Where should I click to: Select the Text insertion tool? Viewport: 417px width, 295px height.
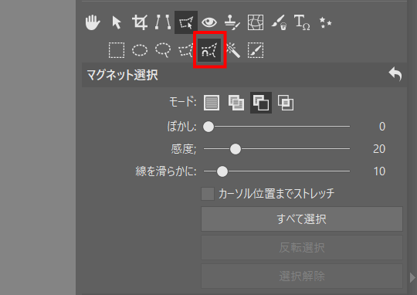(x=302, y=22)
